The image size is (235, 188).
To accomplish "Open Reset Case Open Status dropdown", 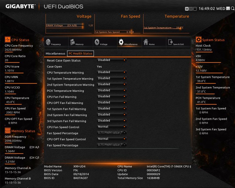I will coord(112,60).
